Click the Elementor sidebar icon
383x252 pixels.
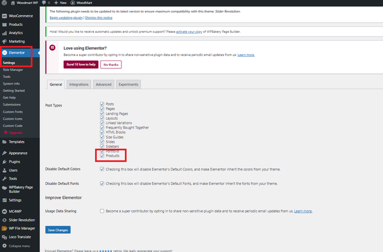[4, 53]
